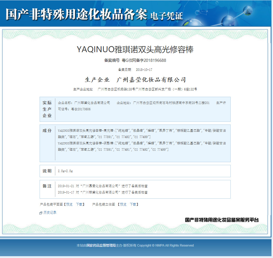Click the 阴影棒 ingredient list line

[x=142, y=146]
